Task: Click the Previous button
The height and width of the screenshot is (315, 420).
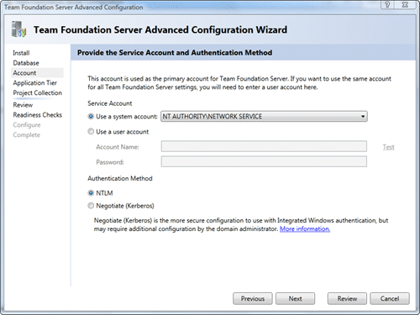Action: tap(253, 299)
